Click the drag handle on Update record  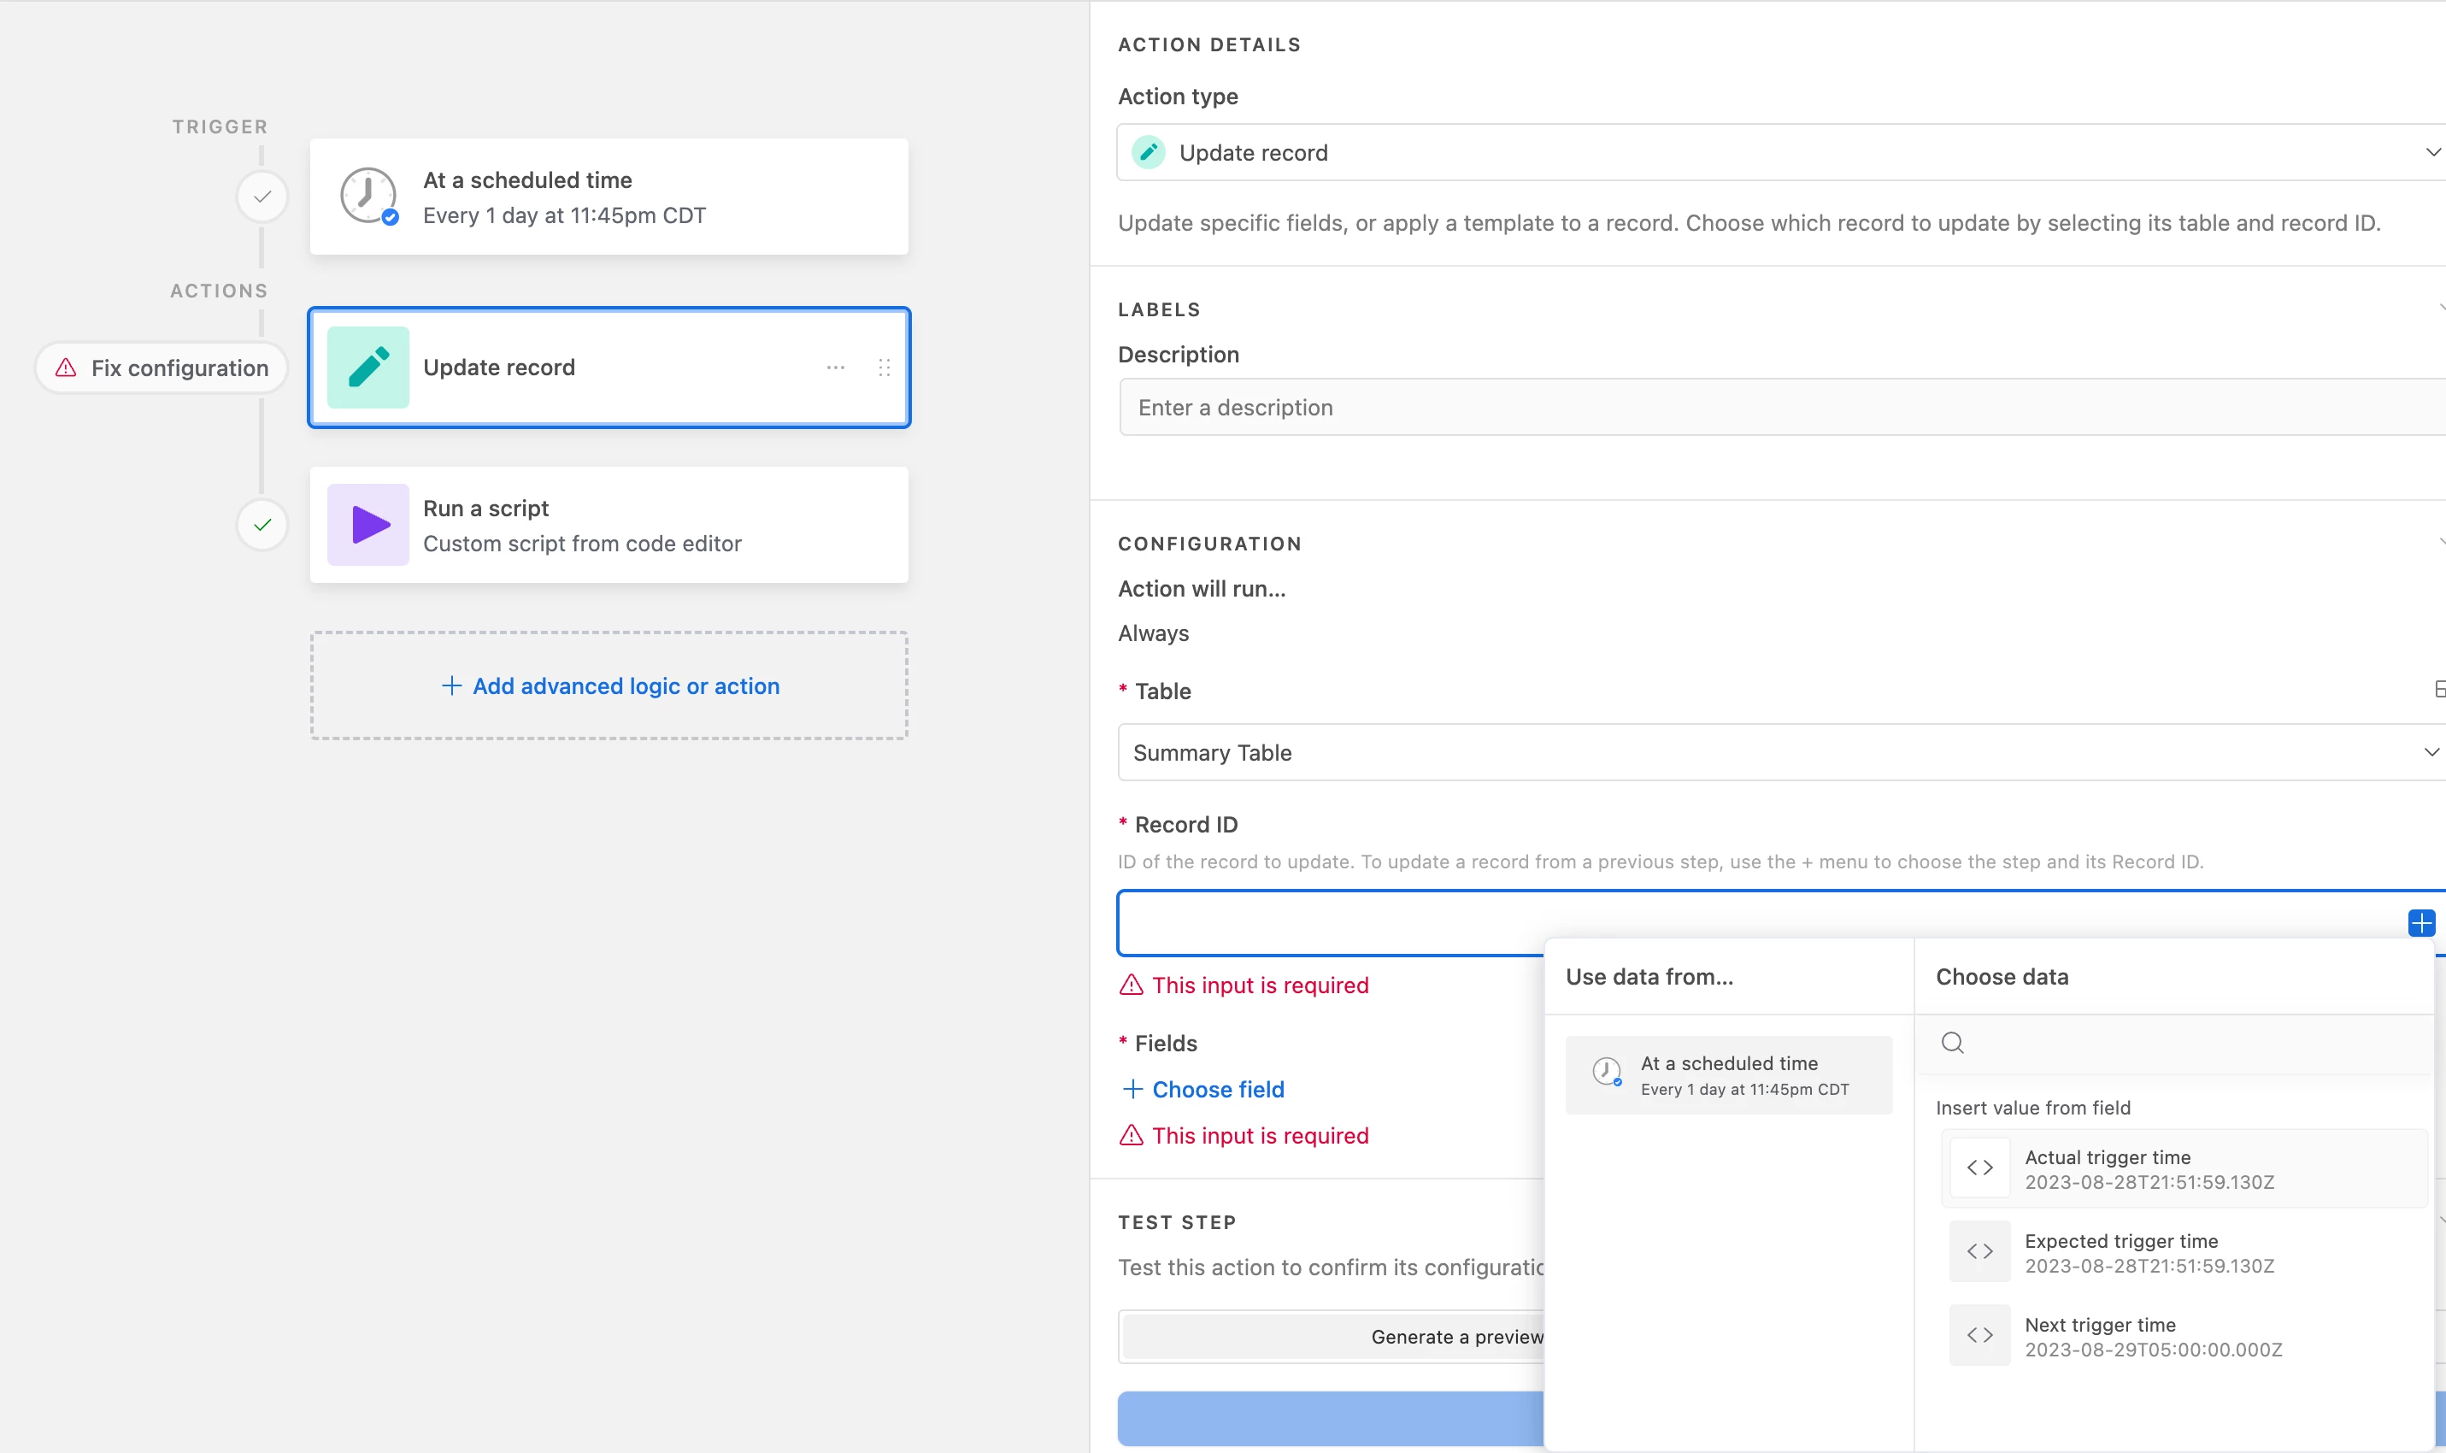pos(884,368)
